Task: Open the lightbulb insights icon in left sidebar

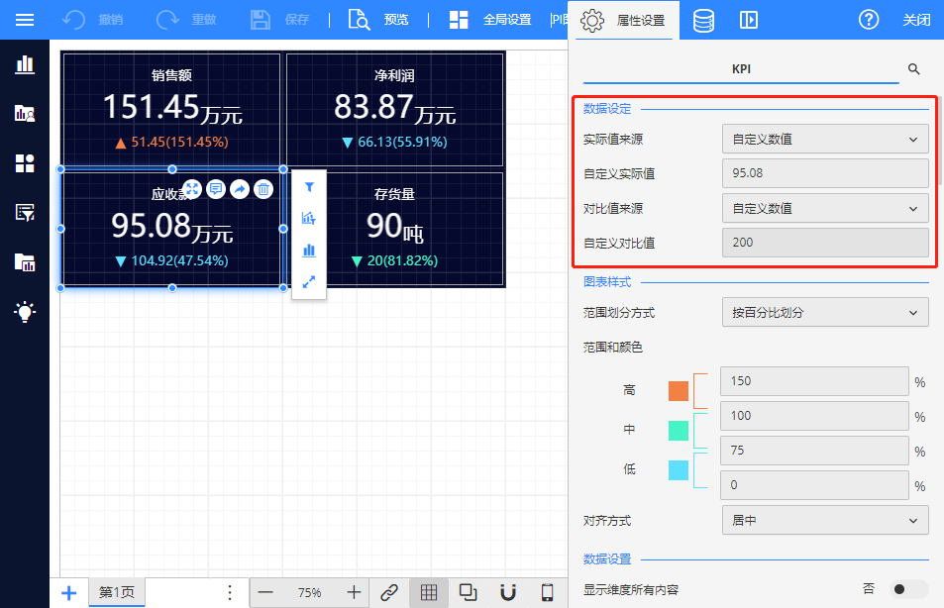Action: point(25,312)
